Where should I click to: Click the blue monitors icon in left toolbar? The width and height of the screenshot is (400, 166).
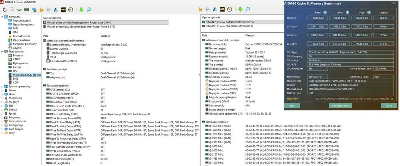[34, 10]
